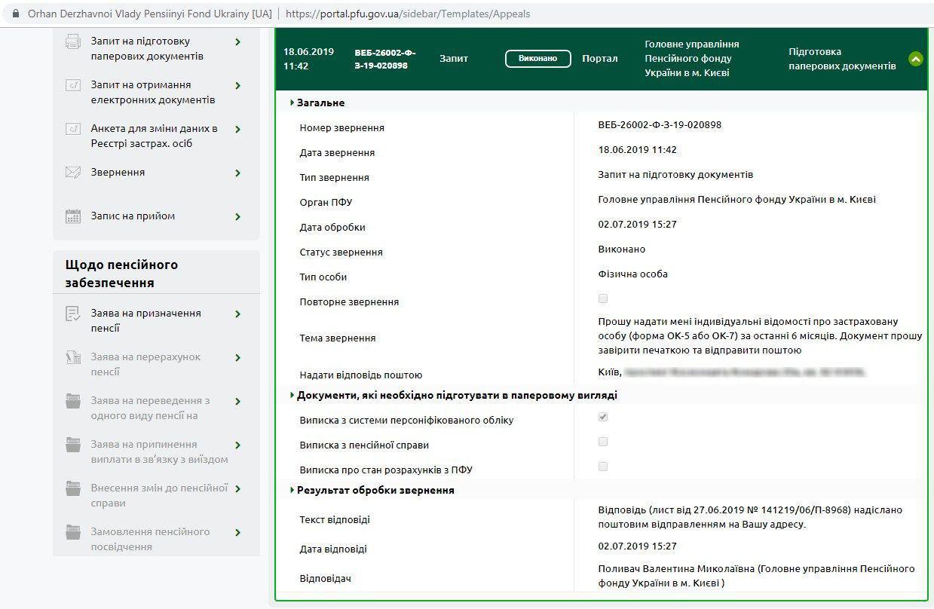Click the Дата обробки value 02.07.2019 15:27

(x=637, y=225)
